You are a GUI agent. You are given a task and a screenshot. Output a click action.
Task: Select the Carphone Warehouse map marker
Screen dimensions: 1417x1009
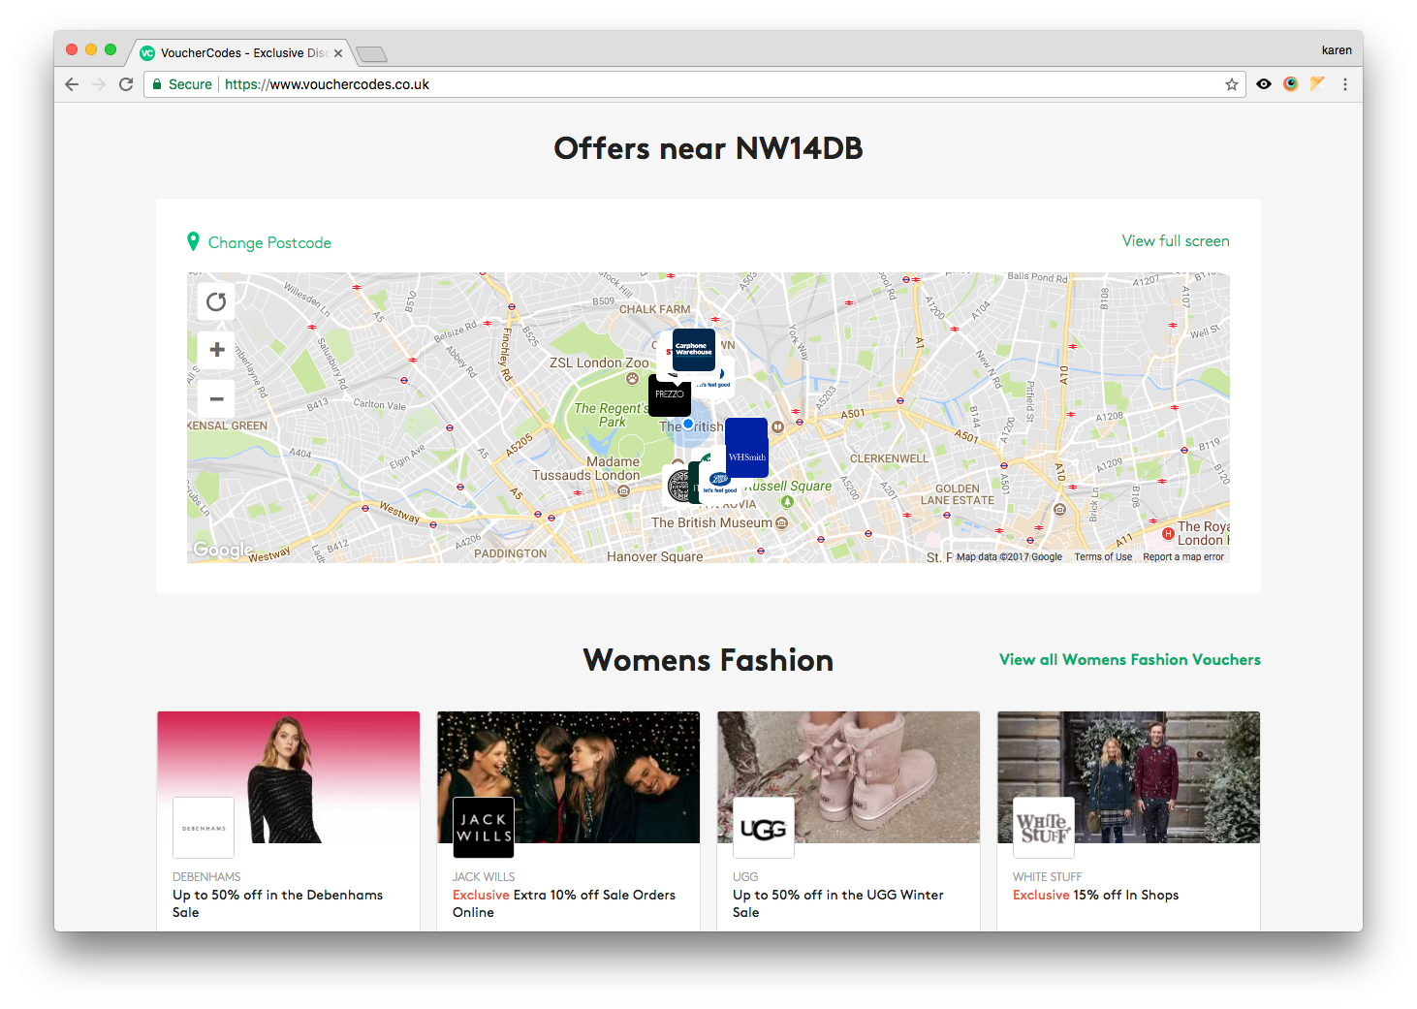click(694, 349)
